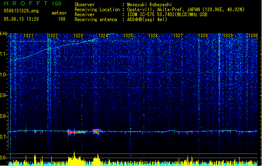Click the meteor label

(59, 13)
